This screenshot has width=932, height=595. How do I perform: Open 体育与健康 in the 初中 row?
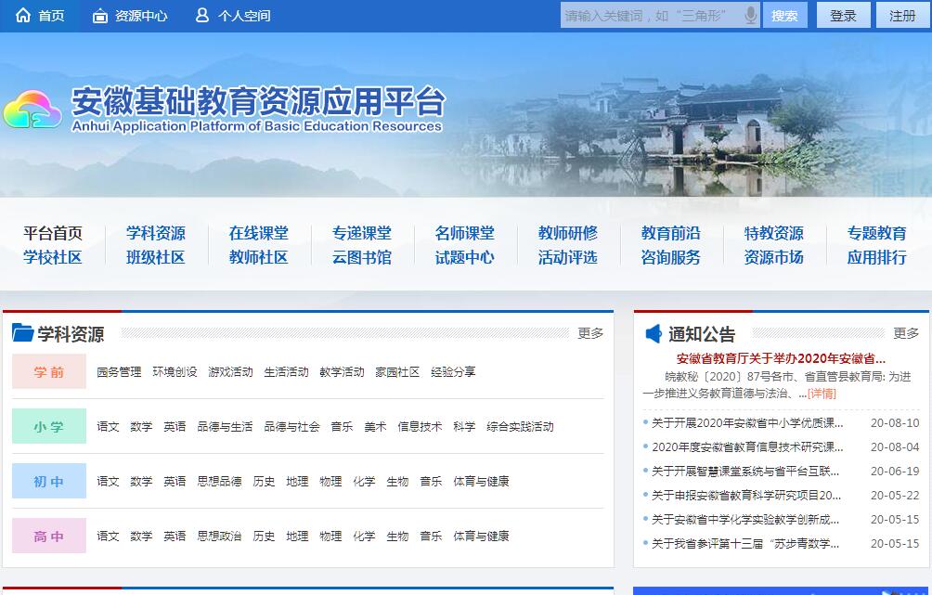click(481, 482)
